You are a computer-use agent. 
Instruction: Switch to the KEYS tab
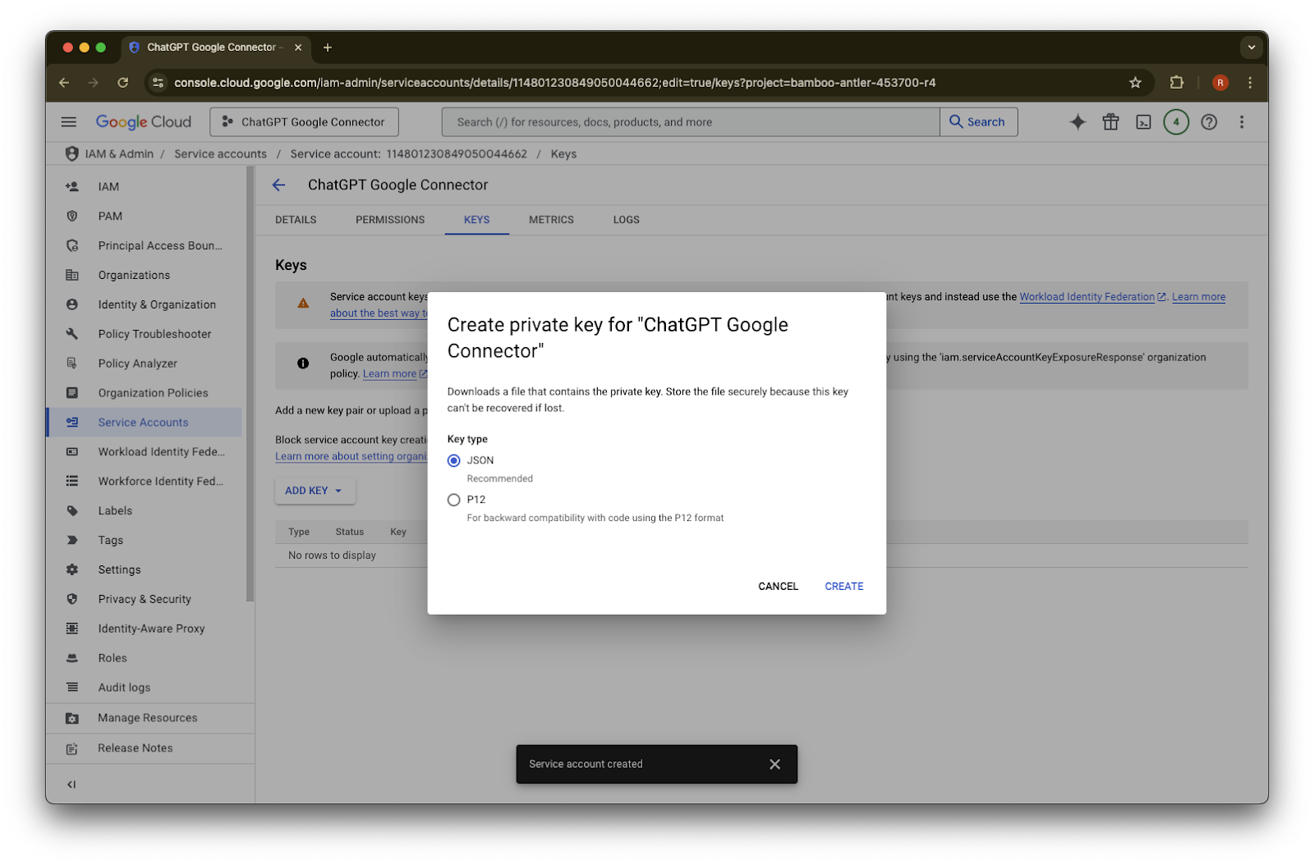coord(476,220)
